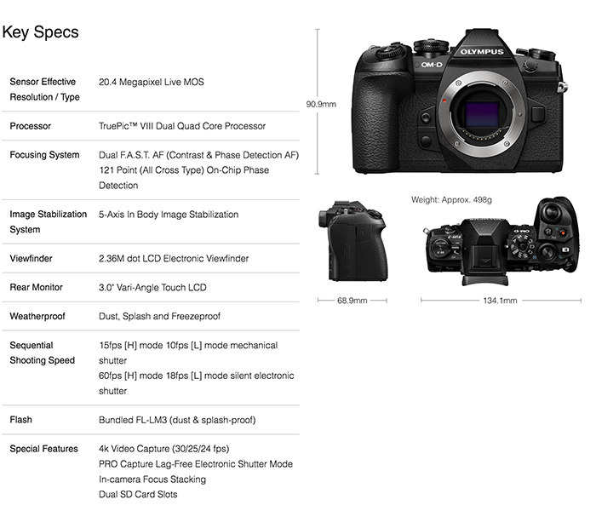Click the 68.9mm depth dimension label
The width and height of the screenshot is (596, 505).
point(352,301)
